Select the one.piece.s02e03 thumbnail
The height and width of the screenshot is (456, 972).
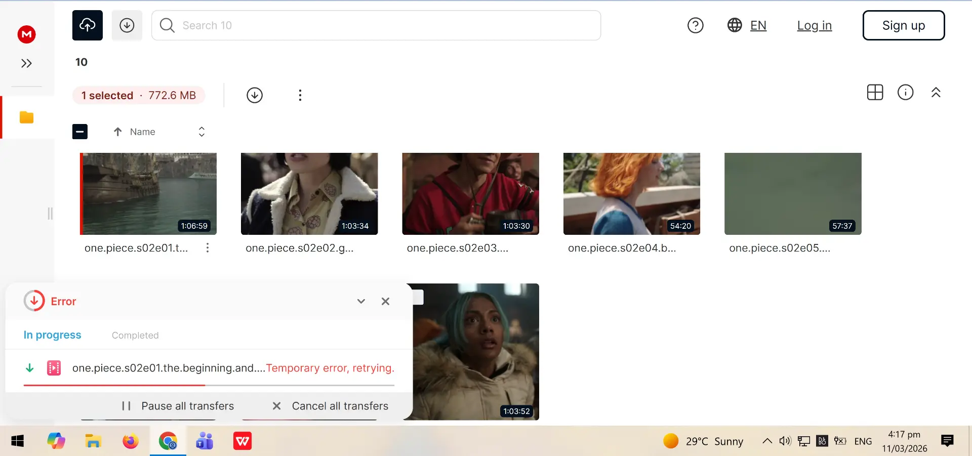tap(470, 194)
